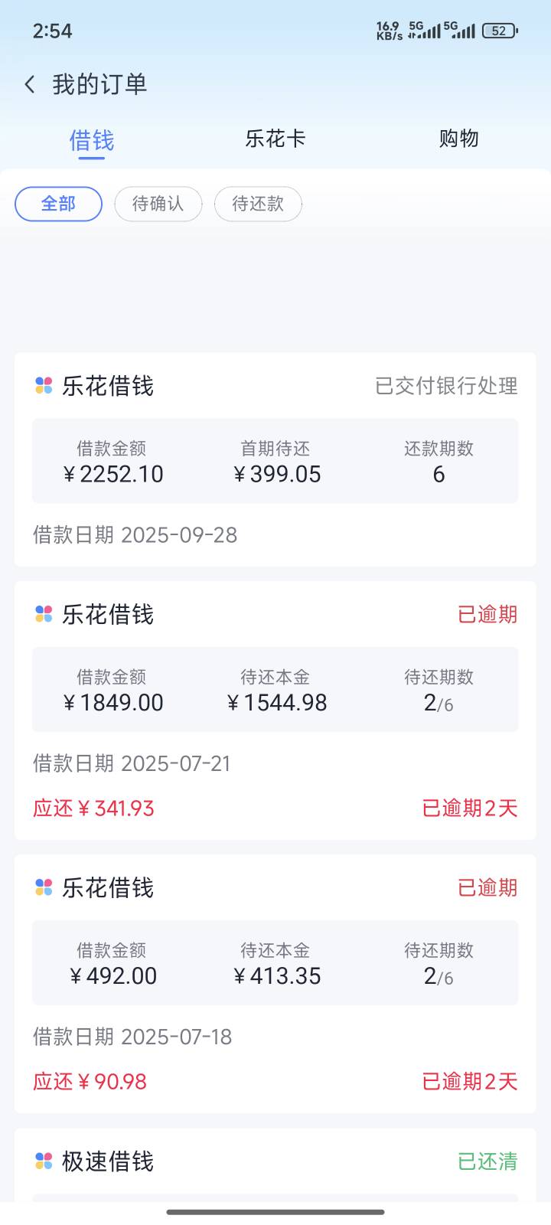The width and height of the screenshot is (551, 1225).
Task: Tap the 极速借钱 logo icon
Action: coord(44,1161)
